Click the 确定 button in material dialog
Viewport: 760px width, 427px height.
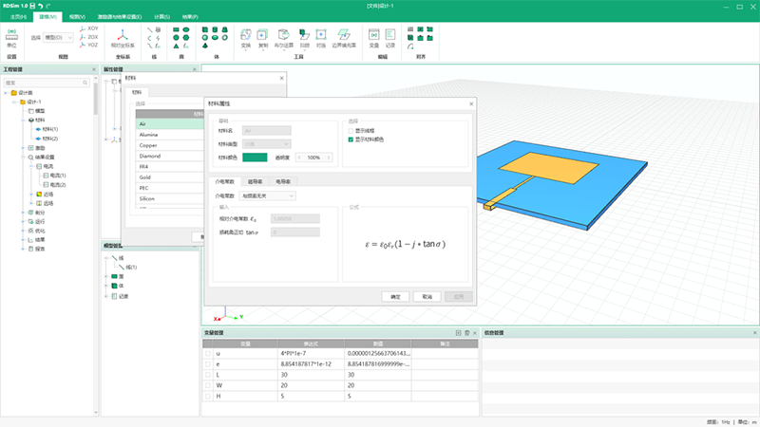(395, 297)
